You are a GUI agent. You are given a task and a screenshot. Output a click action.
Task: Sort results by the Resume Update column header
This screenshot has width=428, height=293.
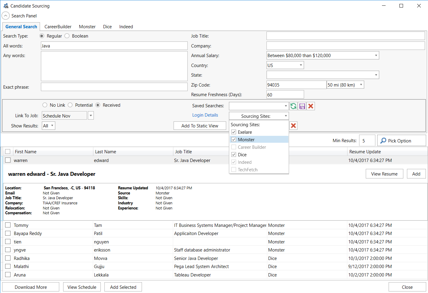tap(387, 152)
